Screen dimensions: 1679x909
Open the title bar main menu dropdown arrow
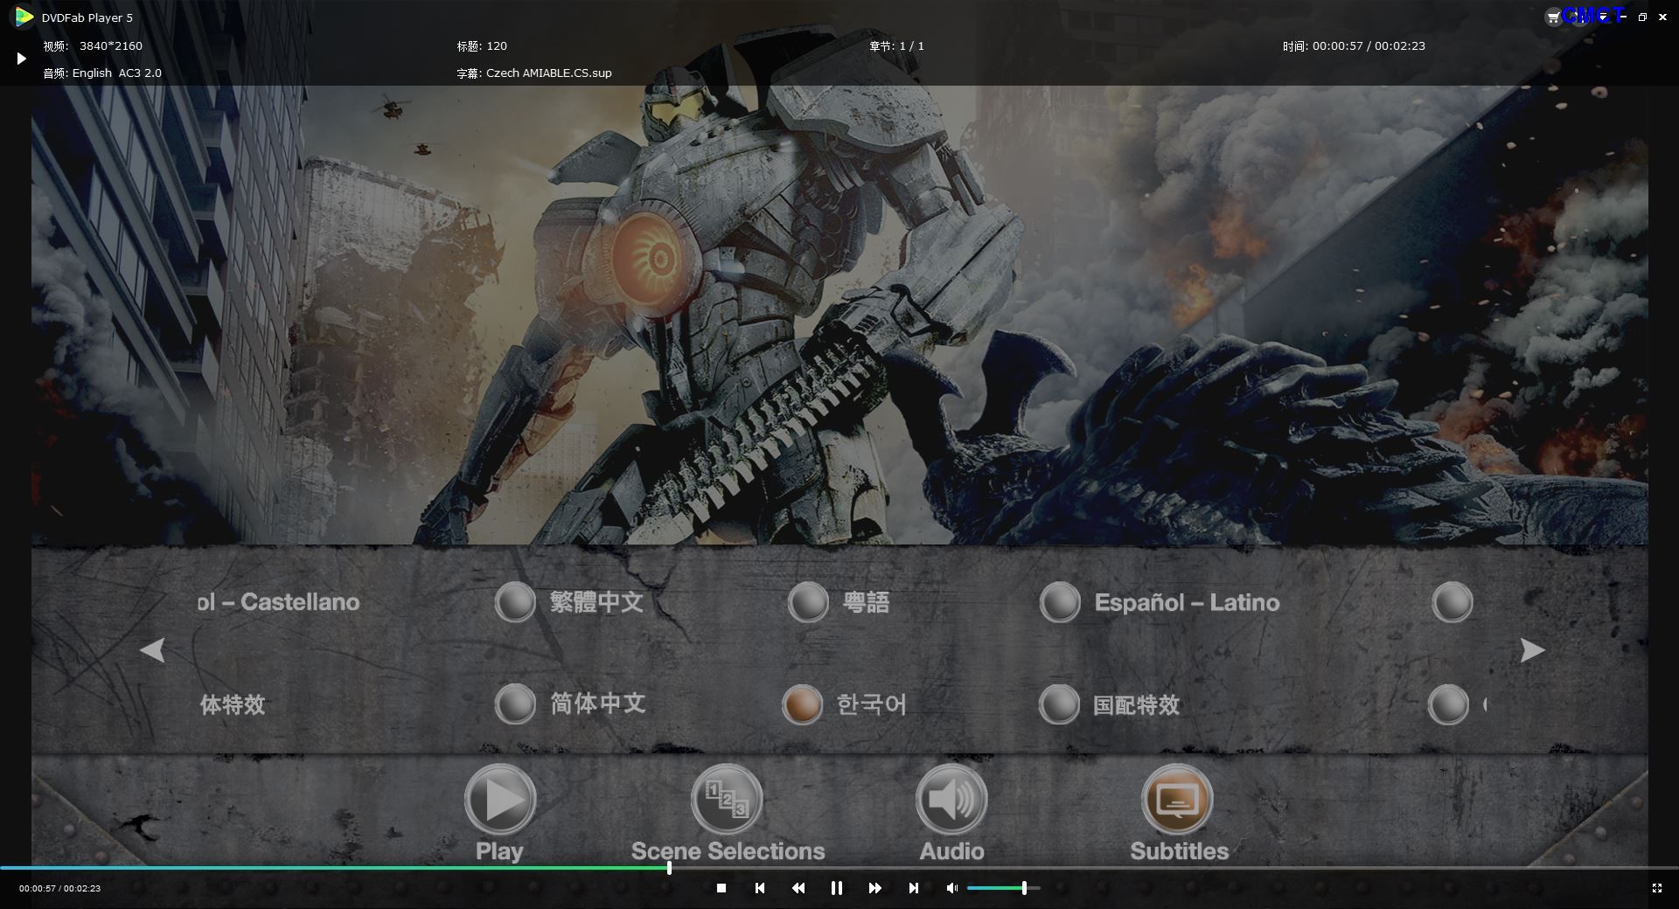[x=1604, y=17]
